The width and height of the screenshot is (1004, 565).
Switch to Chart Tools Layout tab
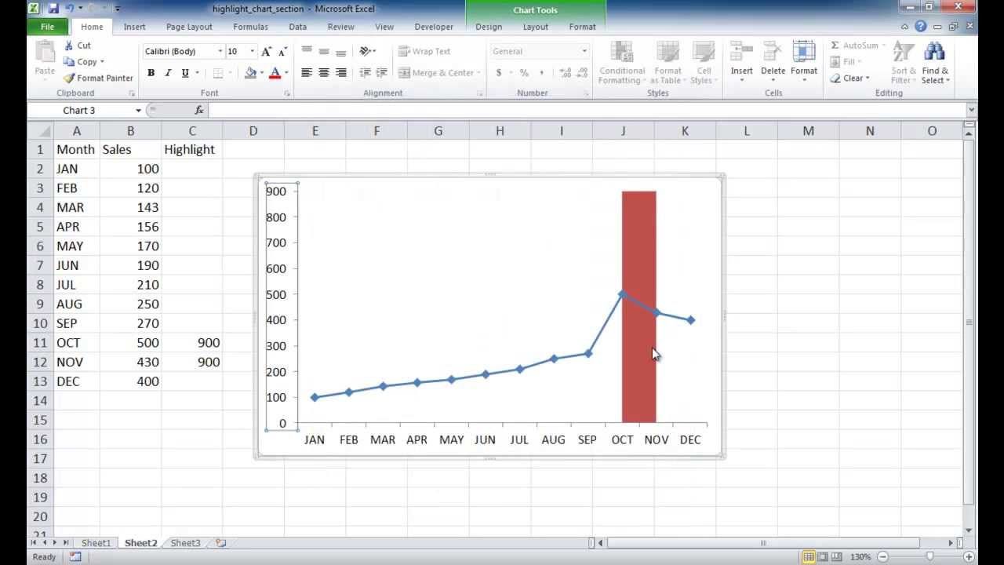click(536, 27)
